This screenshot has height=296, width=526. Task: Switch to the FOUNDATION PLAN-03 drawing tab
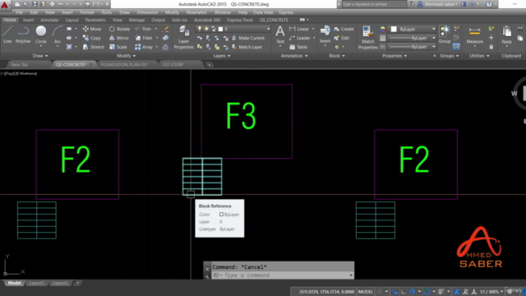(x=124, y=64)
